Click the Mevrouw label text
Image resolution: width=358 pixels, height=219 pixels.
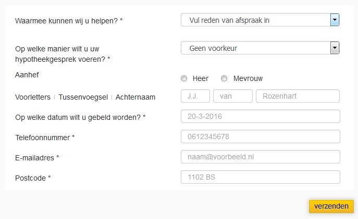tap(248, 78)
